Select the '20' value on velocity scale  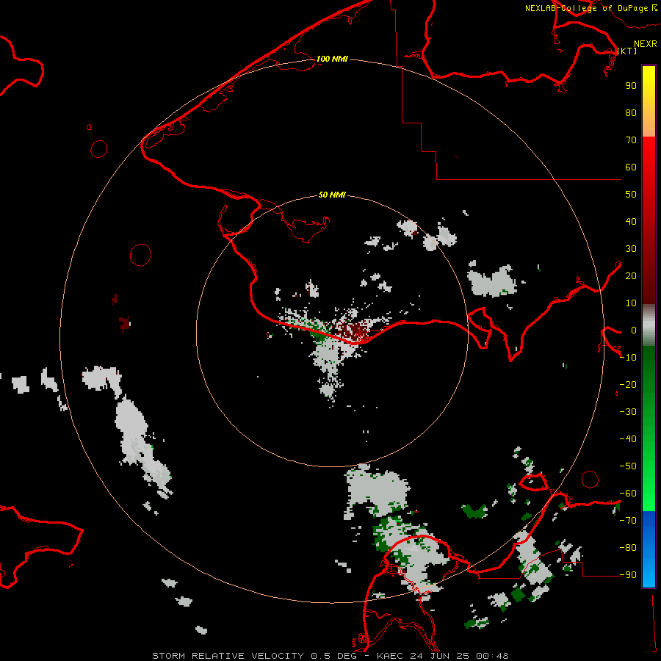point(631,275)
